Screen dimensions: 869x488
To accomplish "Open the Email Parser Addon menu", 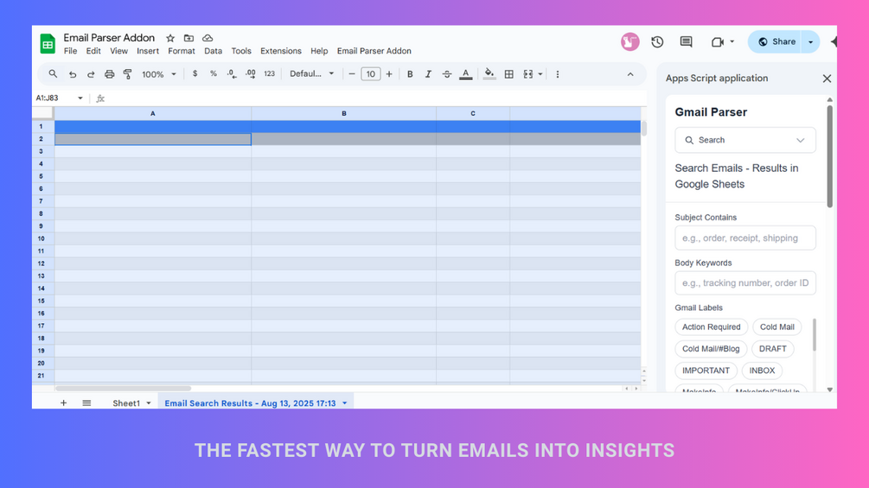I will click(374, 51).
